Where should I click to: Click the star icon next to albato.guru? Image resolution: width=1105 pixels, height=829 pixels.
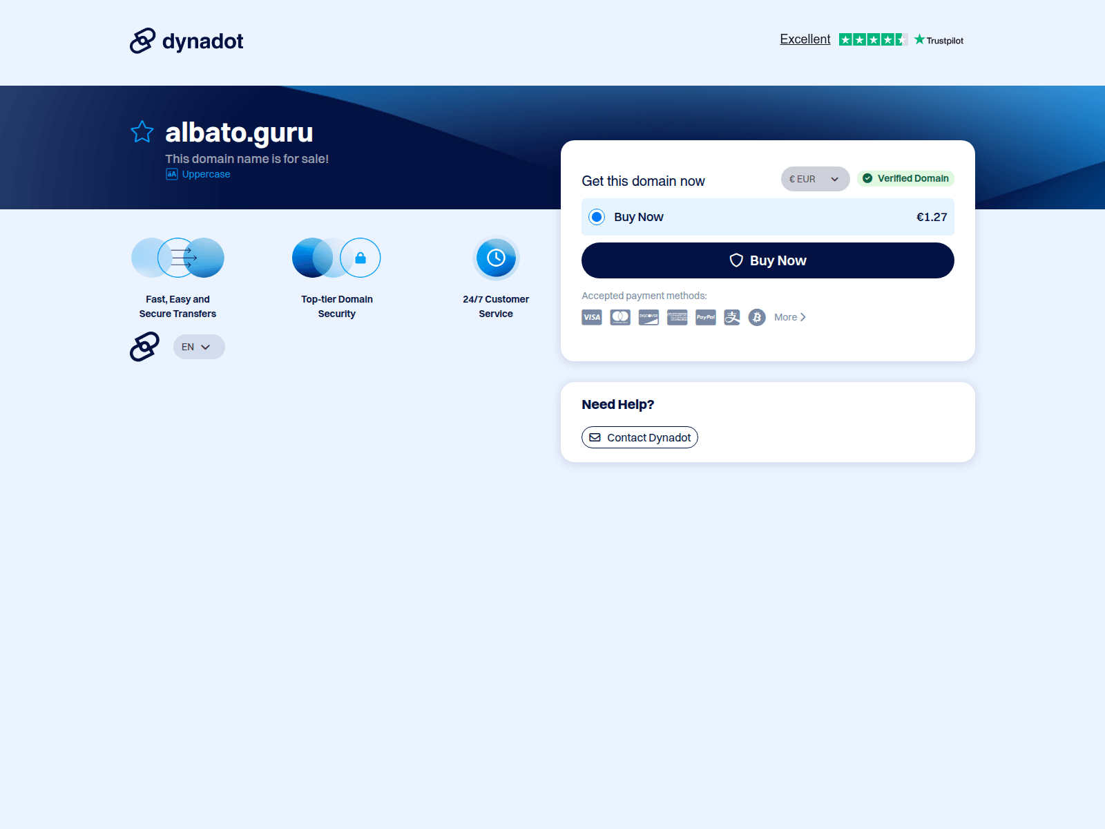[x=142, y=131]
